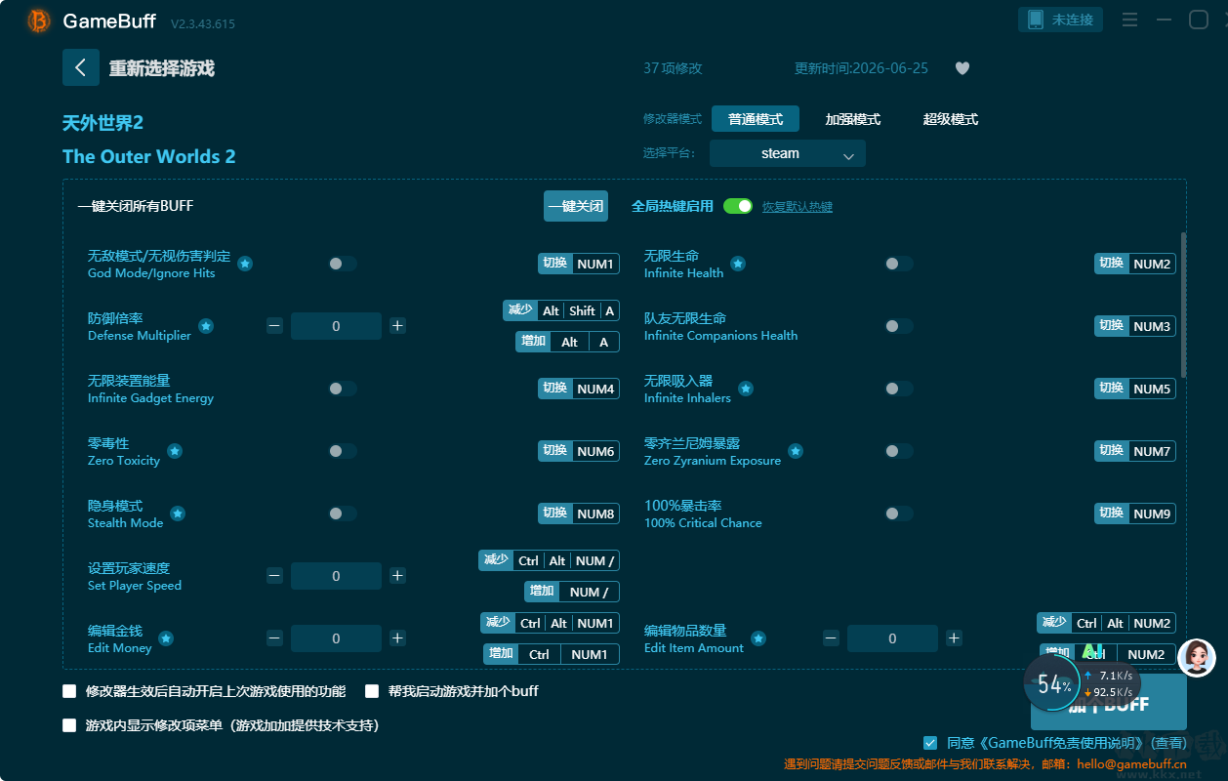Click star icon beside Zero Toxicity

(x=174, y=451)
